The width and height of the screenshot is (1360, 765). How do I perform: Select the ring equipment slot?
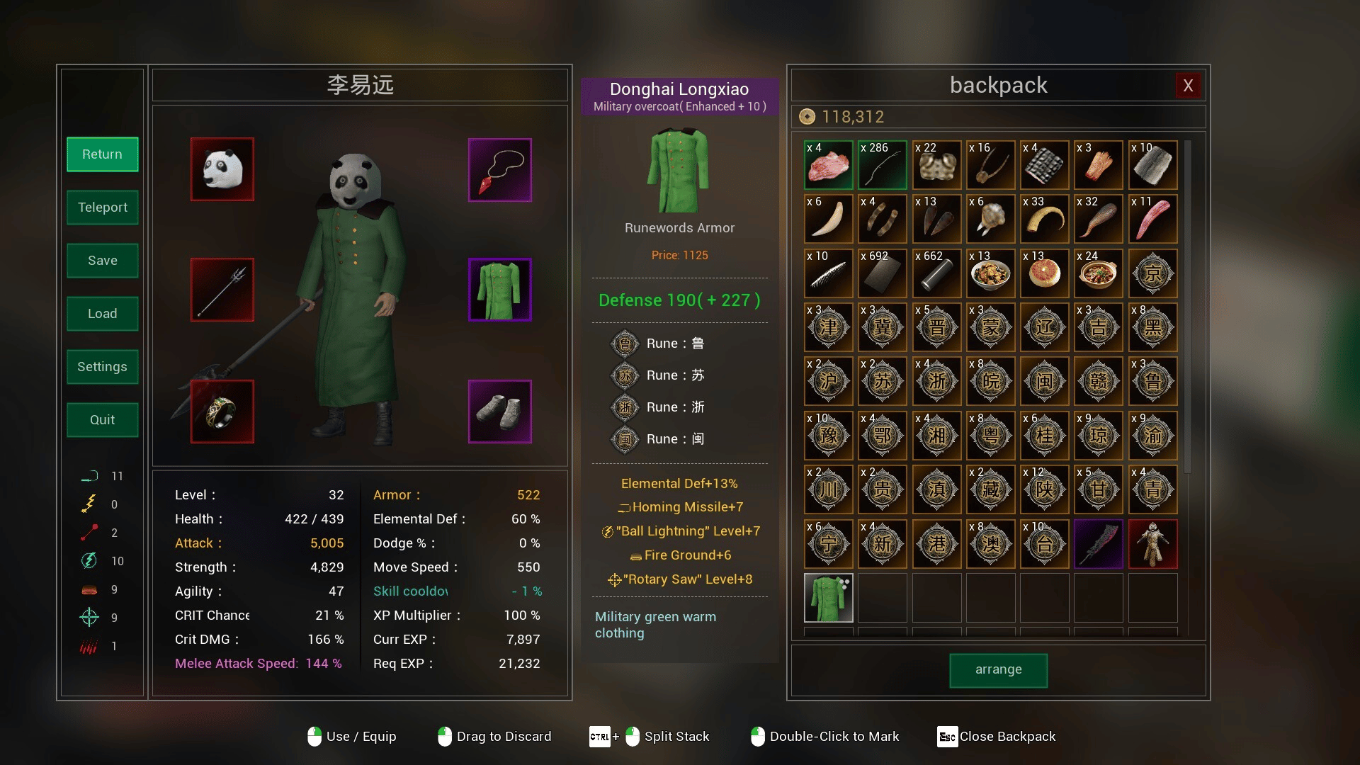[222, 412]
